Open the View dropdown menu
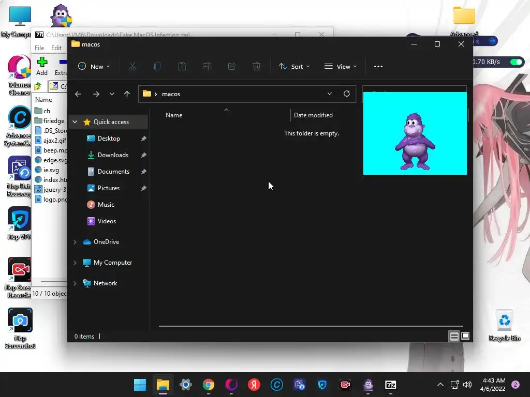Screen dimensions: 530x397 click(x=341, y=67)
